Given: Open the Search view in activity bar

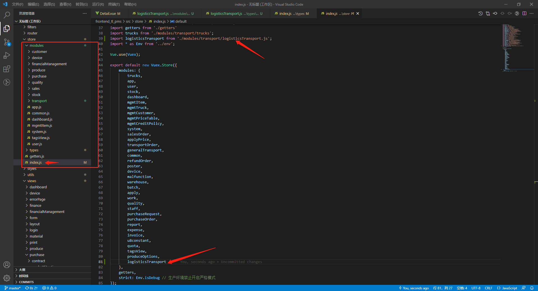Looking at the screenshot, I should 7,15.
